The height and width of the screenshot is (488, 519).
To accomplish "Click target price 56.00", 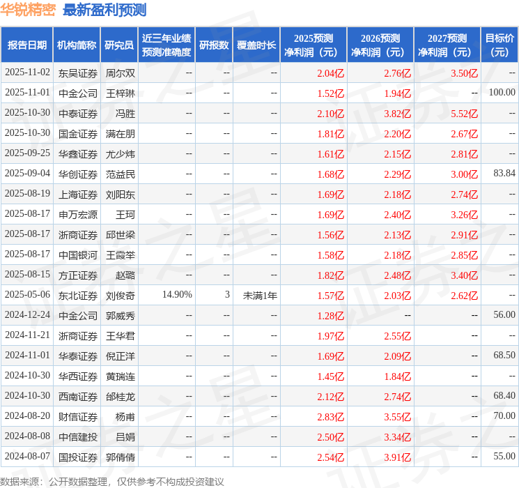I will [504, 314].
